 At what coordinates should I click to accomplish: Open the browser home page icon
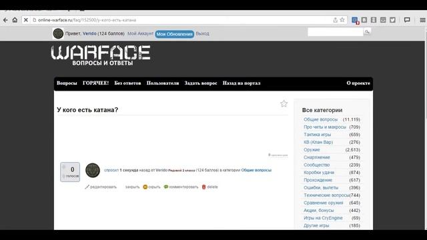pyautogui.click(x=15, y=20)
